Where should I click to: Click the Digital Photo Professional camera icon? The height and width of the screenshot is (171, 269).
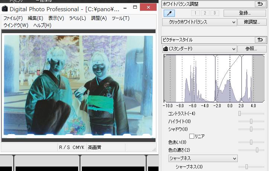[4, 9]
